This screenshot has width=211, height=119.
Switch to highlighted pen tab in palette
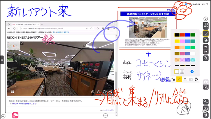[x=179, y=79]
